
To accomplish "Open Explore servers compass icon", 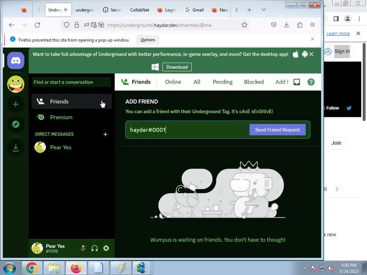I will coord(16,124).
